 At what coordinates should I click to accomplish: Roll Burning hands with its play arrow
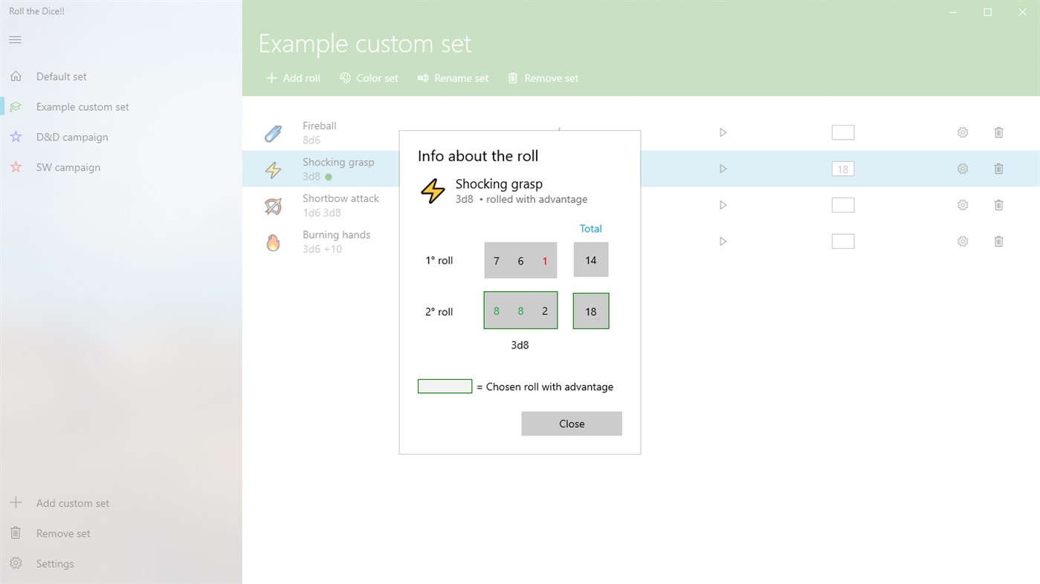[x=722, y=241]
